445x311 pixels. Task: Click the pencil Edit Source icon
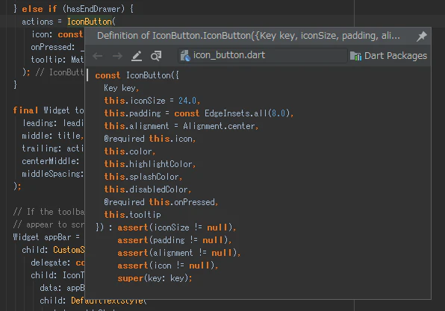coord(137,56)
